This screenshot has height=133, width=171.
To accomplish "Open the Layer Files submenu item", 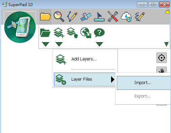I will point(84,79).
